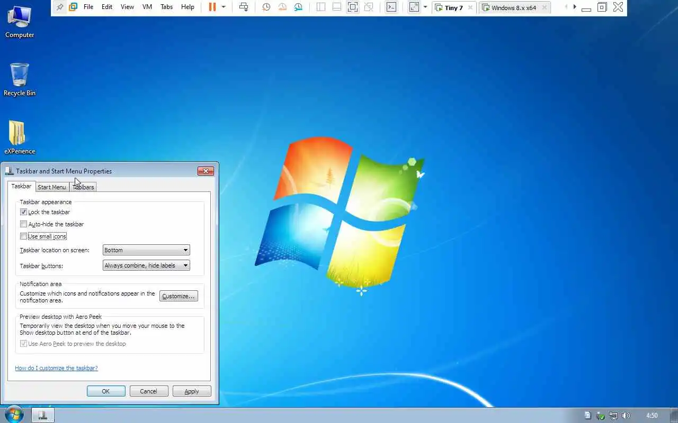Screen dimensions: 678x423
Task: Restore the VMware window size button
Action: pos(602,7)
